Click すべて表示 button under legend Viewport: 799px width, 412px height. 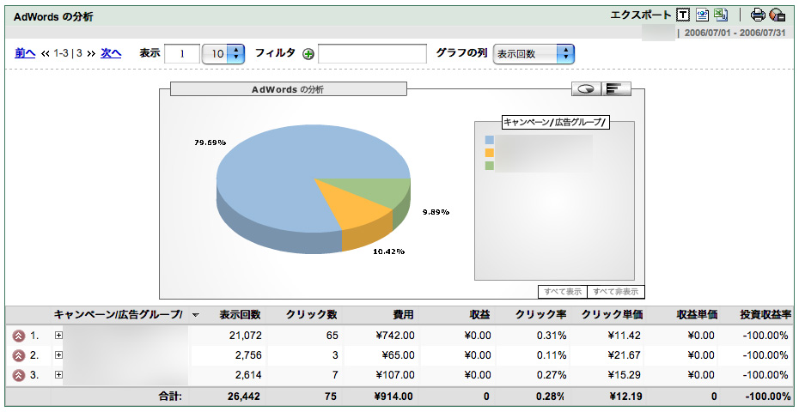tap(563, 292)
